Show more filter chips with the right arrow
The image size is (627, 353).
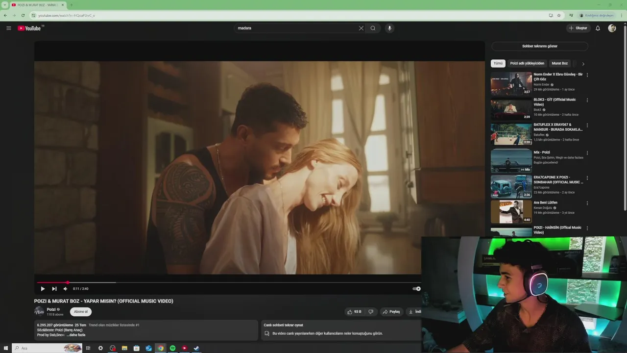click(x=583, y=64)
